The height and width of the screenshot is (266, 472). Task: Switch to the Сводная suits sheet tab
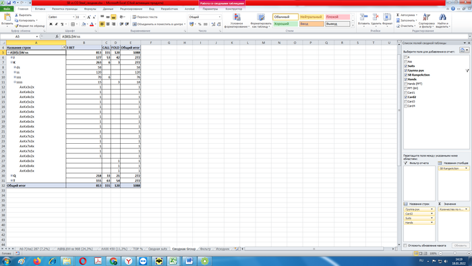coord(158,249)
